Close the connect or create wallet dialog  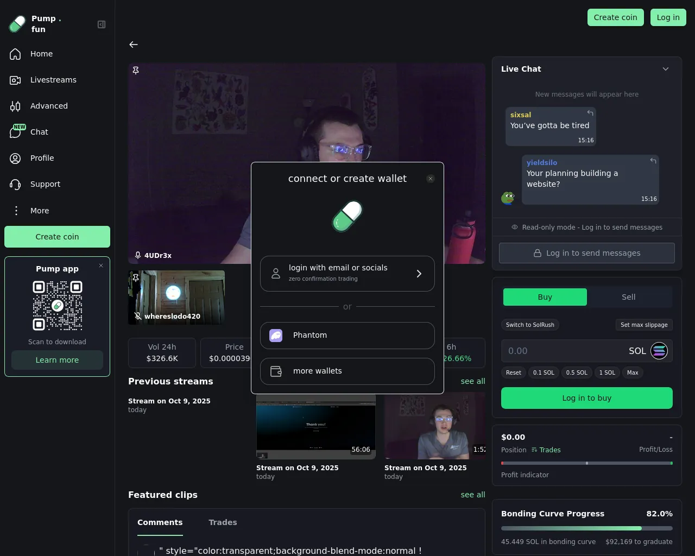tap(431, 179)
